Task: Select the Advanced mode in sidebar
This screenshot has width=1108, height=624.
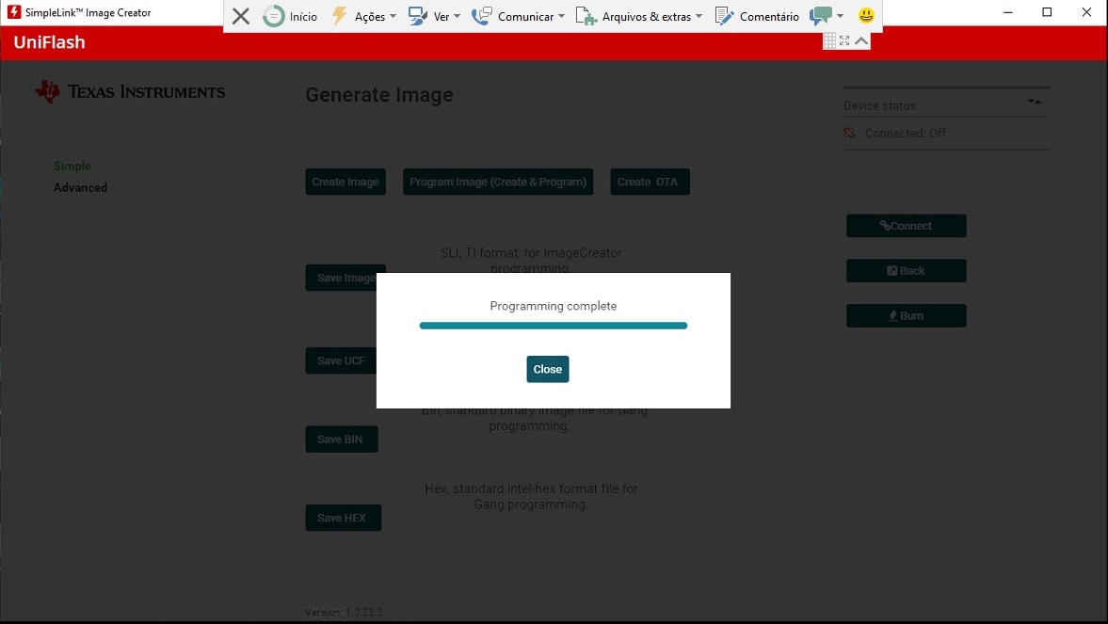Action: 81,187
